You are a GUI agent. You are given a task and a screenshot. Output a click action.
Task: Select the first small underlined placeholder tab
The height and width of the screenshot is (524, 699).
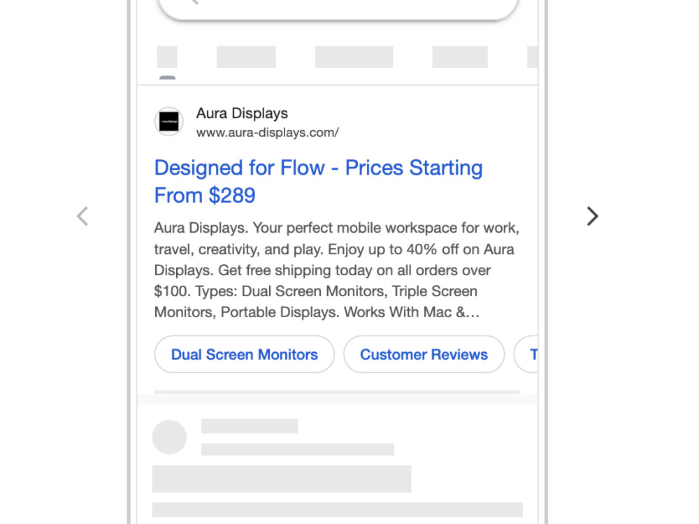pyautogui.click(x=167, y=57)
